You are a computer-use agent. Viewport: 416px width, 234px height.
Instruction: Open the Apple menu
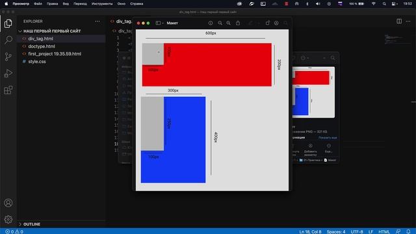pos(6,4)
